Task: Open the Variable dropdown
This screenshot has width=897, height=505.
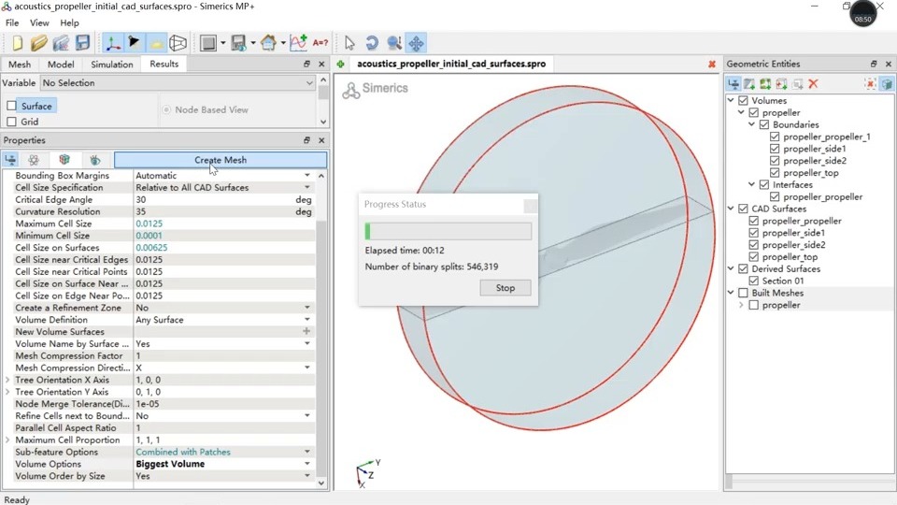Action: tap(178, 83)
